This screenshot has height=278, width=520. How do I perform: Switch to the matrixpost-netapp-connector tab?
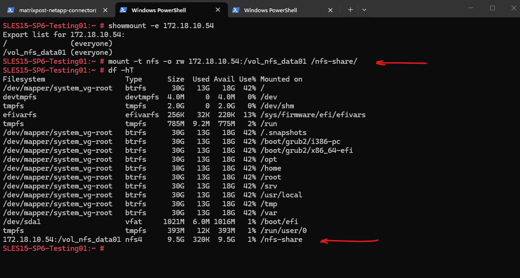[57, 10]
